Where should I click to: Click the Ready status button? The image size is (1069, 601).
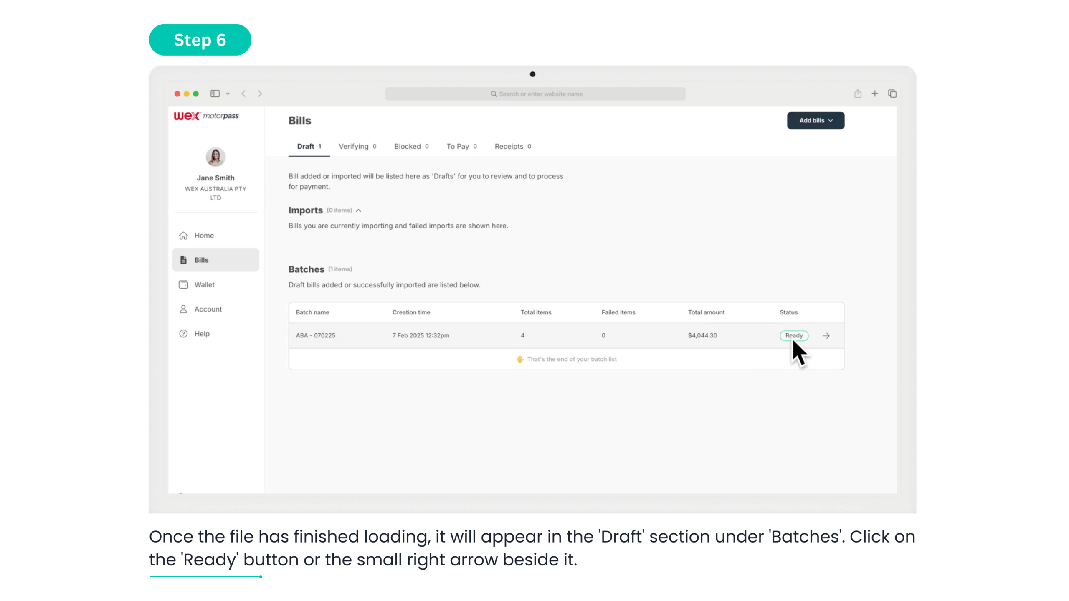tap(794, 335)
